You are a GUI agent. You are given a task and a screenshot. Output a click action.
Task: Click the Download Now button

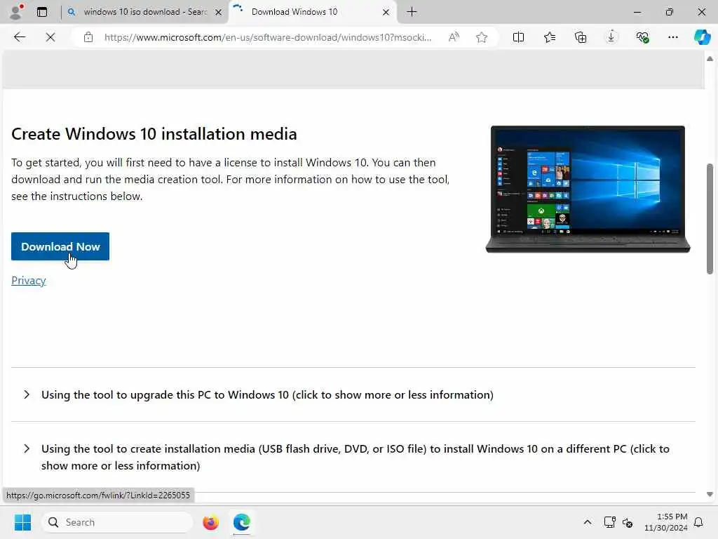click(60, 246)
